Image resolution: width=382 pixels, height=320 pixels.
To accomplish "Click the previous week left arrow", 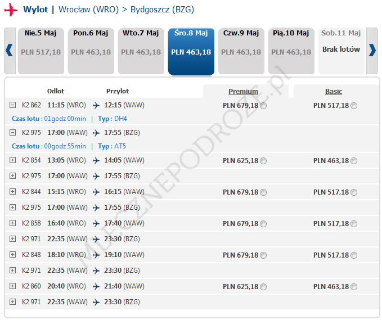I will pyautogui.click(x=9, y=51).
